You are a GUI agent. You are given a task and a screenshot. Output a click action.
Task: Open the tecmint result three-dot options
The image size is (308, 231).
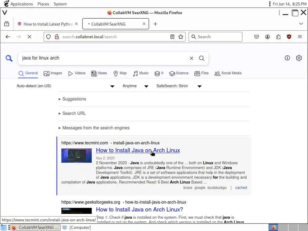coord(231,188)
